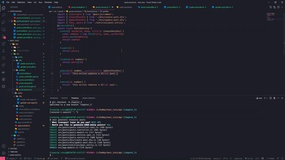Screen dimensions: 285x160
Task: Click the Go Live button in status bar
Action: coord(249,159)
